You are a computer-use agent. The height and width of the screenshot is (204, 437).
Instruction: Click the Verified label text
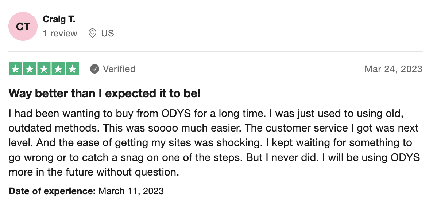[119, 69]
